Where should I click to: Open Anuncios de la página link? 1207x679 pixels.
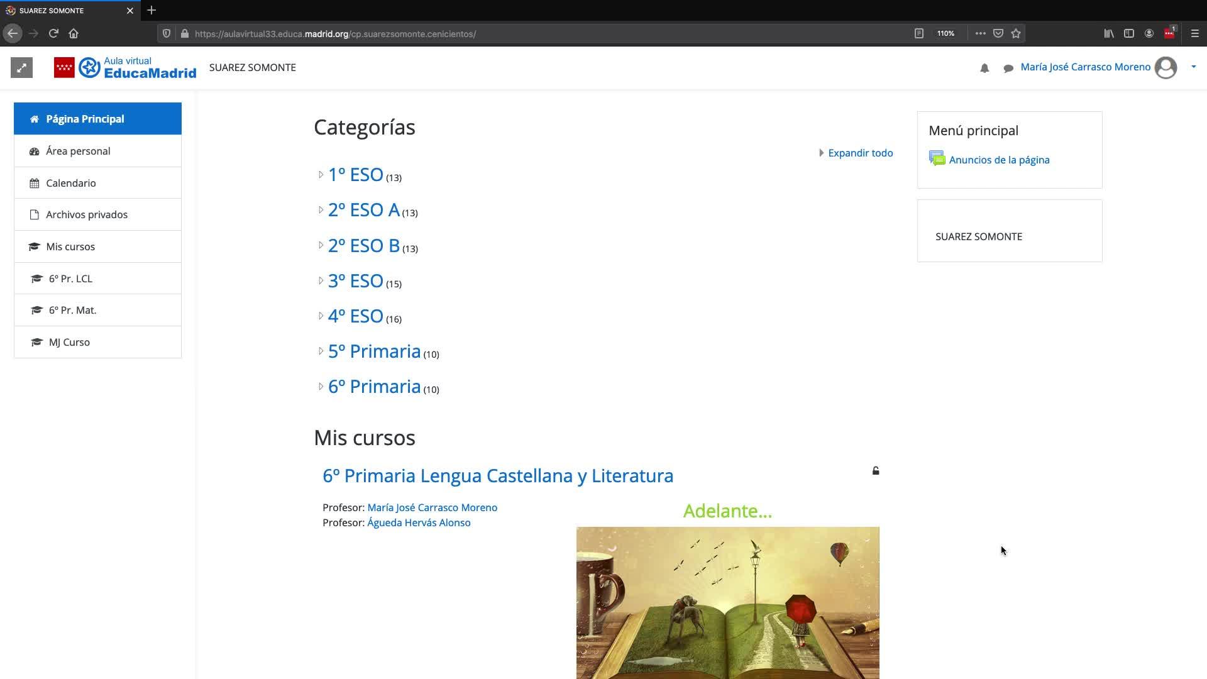click(x=998, y=160)
